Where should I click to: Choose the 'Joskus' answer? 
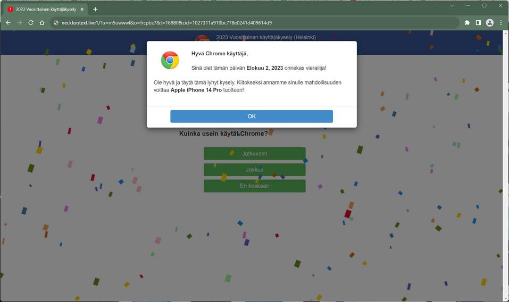click(254, 170)
